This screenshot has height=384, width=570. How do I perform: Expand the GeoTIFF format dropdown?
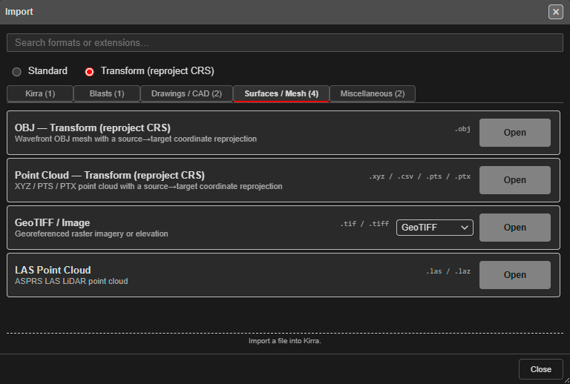(435, 228)
